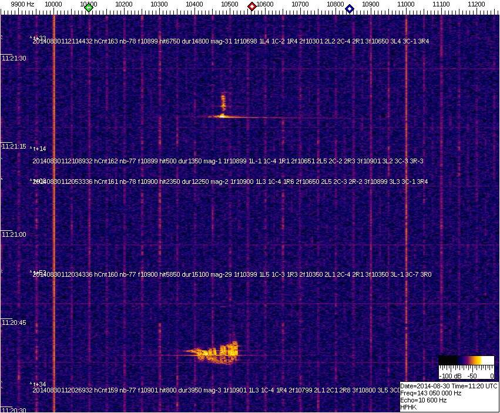Click the 11:21:30 time axis label

[x=14, y=58]
